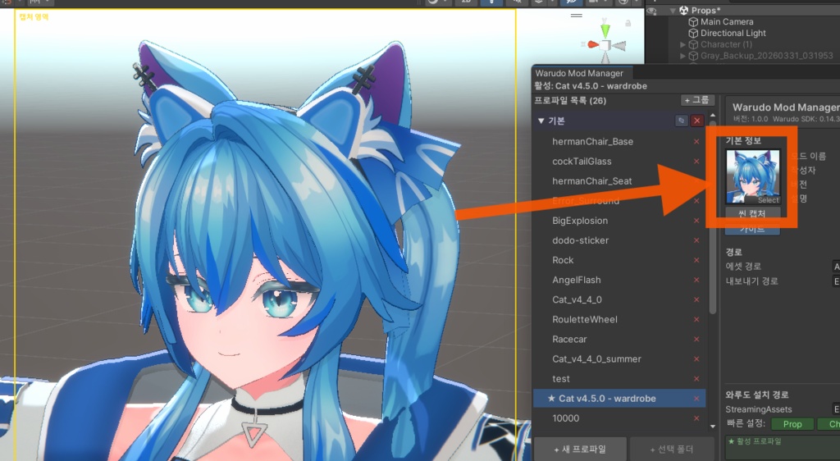The height and width of the screenshot is (461, 840).
Task: Toggle the highlighted scene visibility toolbar button
Action: (571, 2)
